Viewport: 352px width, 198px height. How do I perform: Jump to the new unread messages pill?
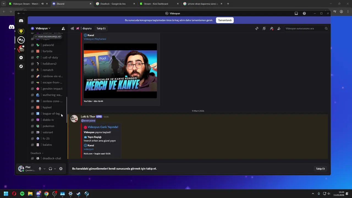coord(48,37)
